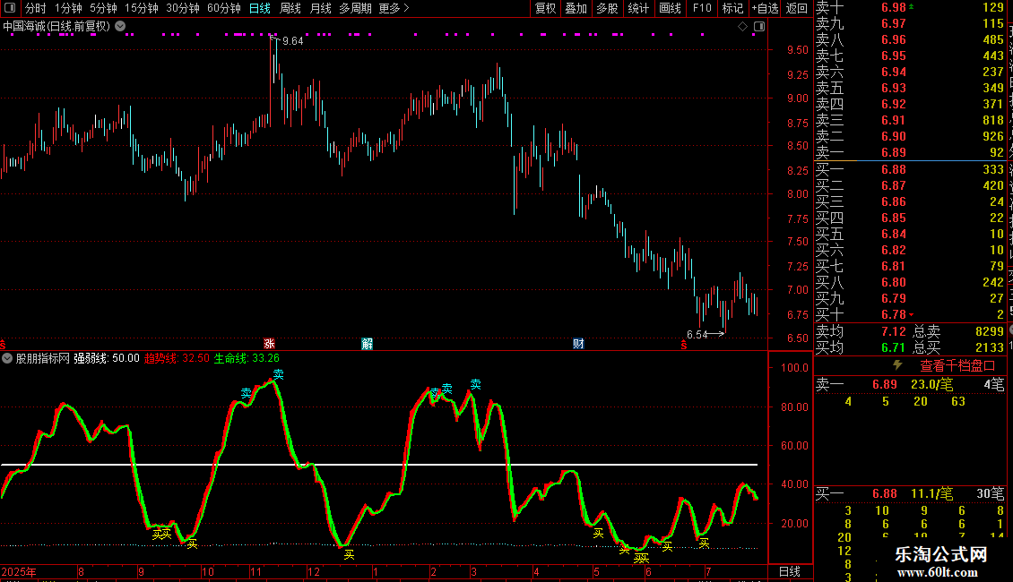The image size is (1013, 582).
Task: Select the 买五 6.84 bid row
Action: (x=910, y=234)
